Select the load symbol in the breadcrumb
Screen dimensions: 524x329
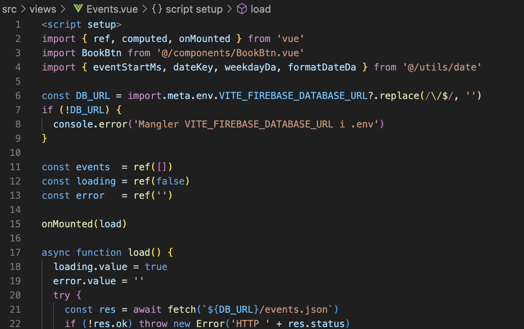click(260, 9)
